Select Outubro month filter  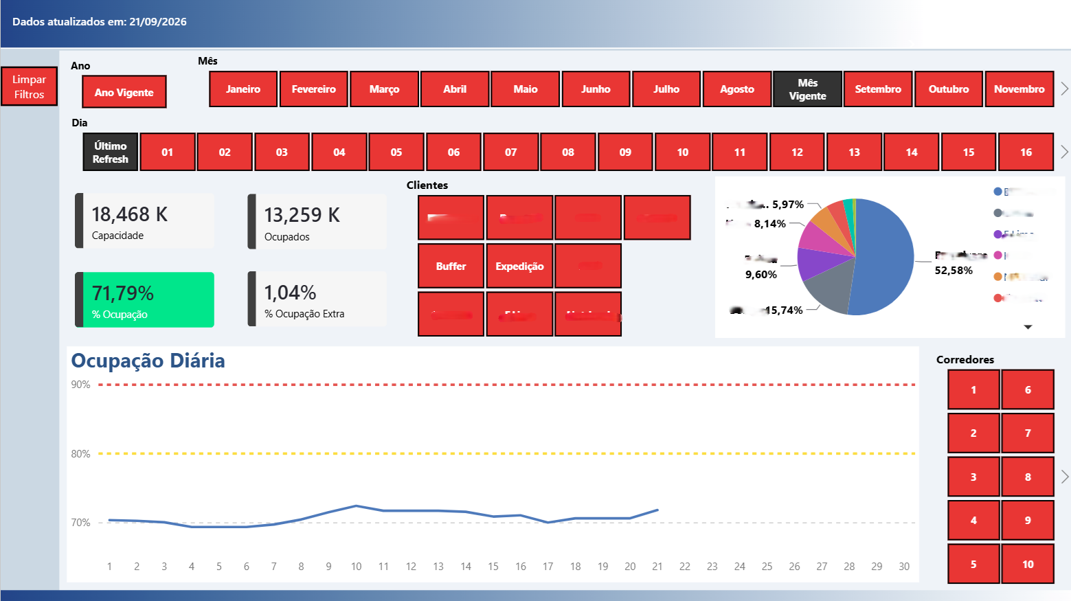(949, 89)
